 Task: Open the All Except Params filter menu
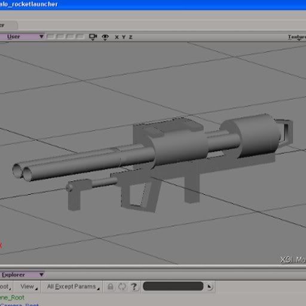click(73, 287)
